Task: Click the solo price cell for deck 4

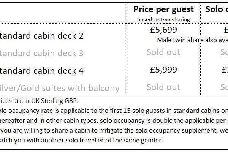Action: click(x=225, y=70)
